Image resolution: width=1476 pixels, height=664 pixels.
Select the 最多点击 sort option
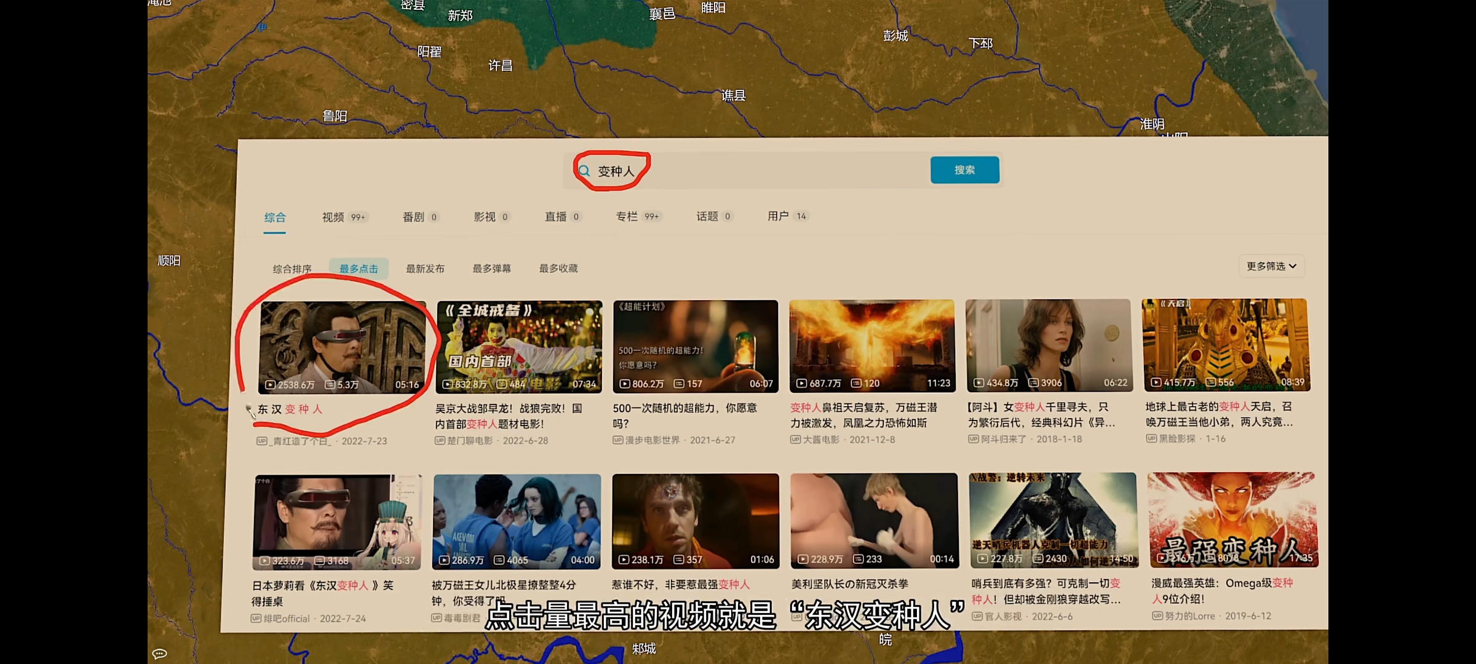[359, 268]
